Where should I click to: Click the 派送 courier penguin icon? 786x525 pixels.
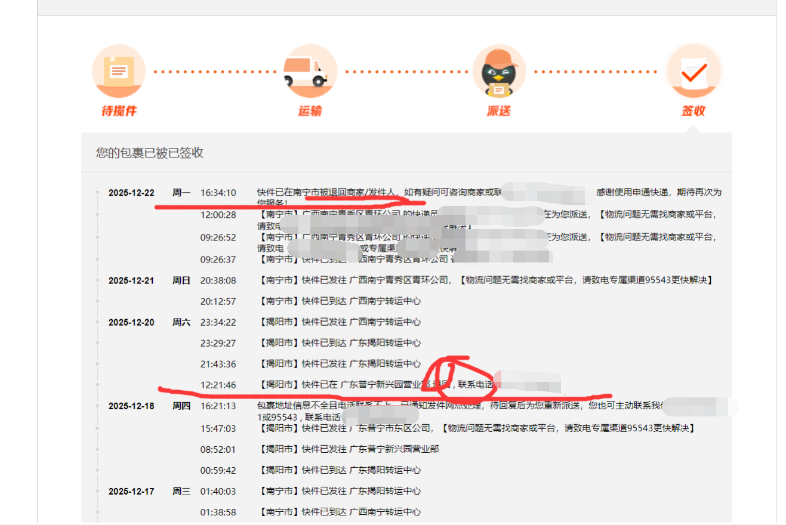pos(499,72)
